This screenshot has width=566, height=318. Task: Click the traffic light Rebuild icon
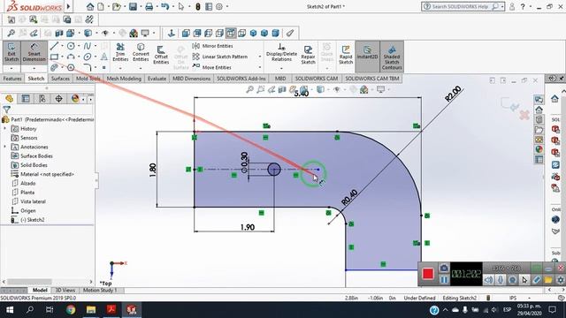pos(197,6)
